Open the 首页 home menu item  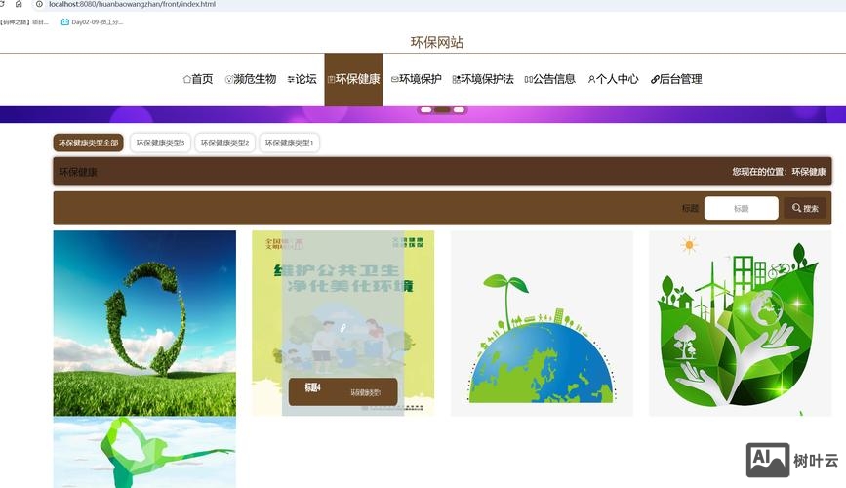[x=197, y=79]
